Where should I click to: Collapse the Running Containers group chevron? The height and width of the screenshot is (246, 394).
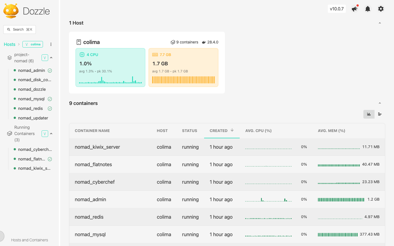click(x=51, y=133)
